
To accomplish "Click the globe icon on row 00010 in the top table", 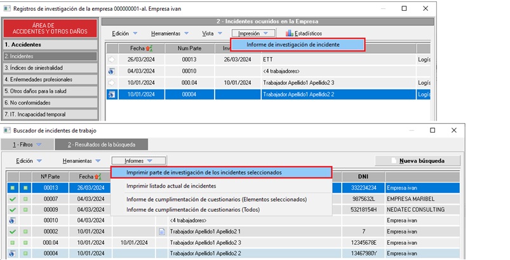I will click(112, 71).
